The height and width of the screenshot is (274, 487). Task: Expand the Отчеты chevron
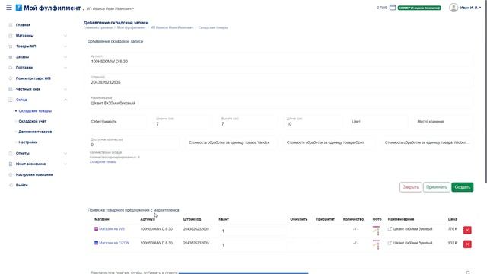coord(65,154)
